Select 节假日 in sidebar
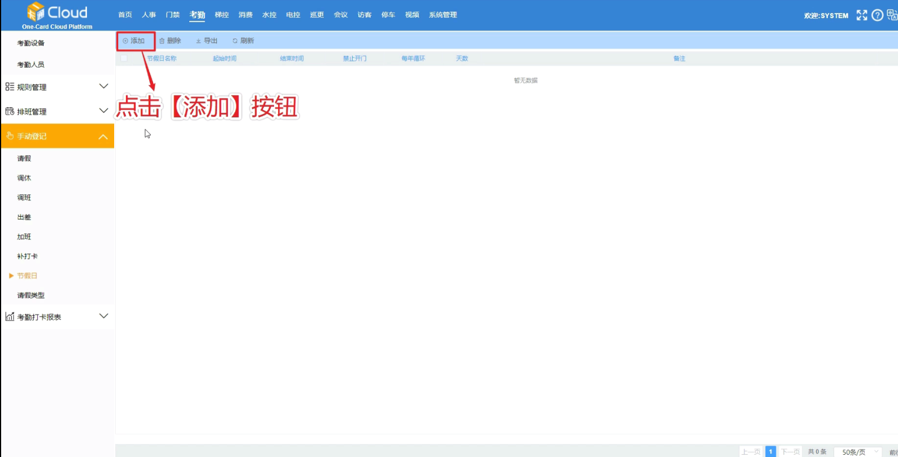898x457 pixels. click(x=27, y=276)
